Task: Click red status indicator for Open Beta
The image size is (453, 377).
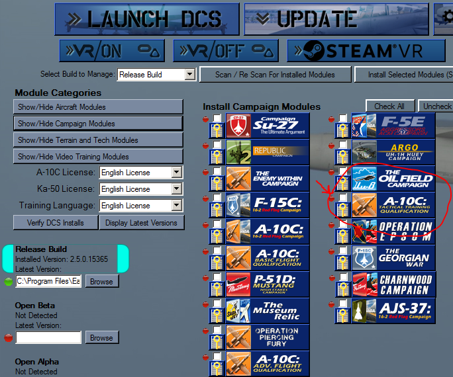Action: [9, 337]
